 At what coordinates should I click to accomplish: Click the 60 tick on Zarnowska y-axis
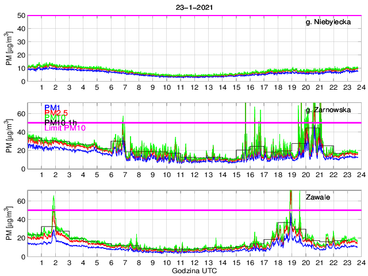click(20, 114)
